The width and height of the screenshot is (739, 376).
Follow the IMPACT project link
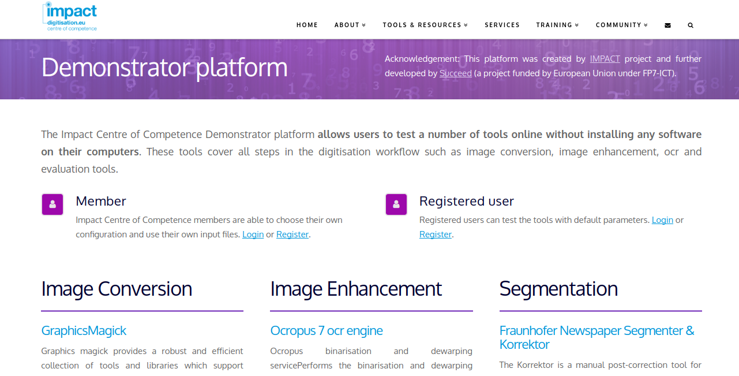coord(605,59)
